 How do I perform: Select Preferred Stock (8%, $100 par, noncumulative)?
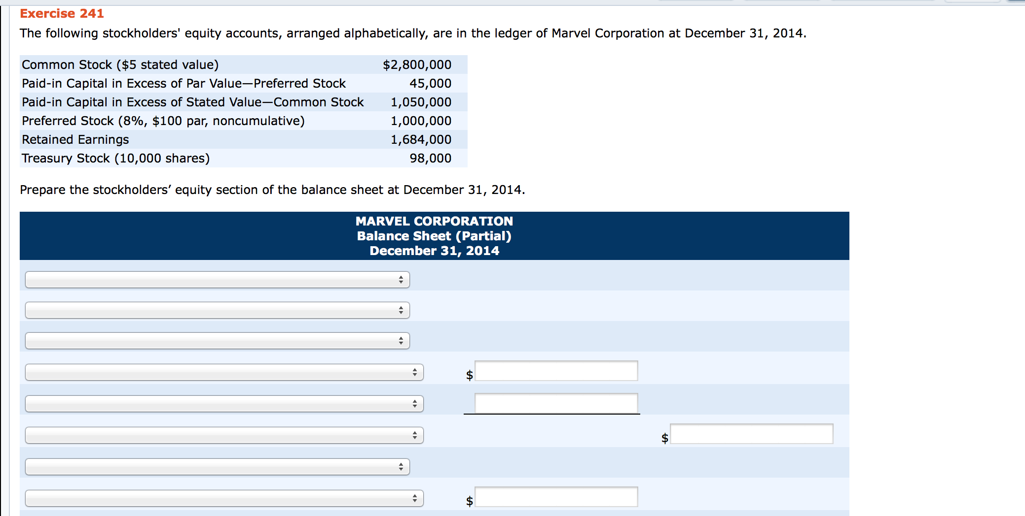click(163, 121)
